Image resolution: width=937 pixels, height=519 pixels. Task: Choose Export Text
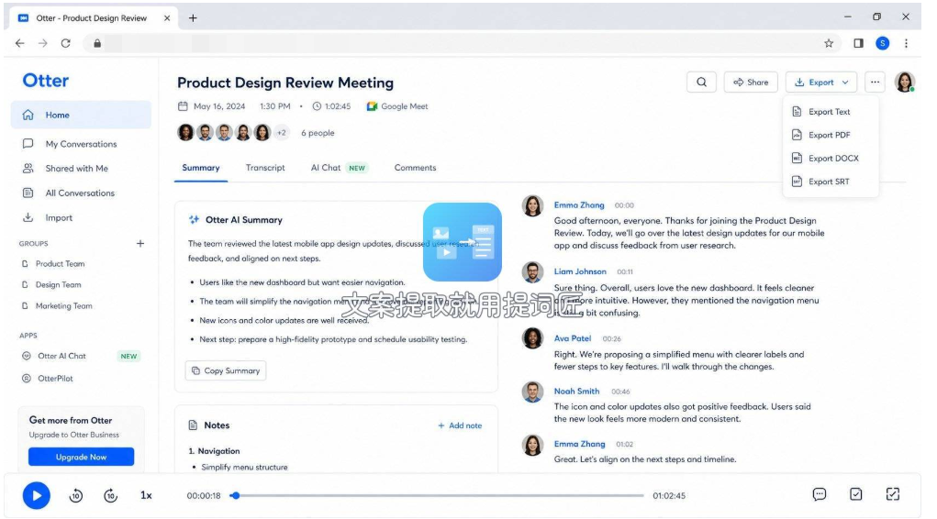[829, 112]
